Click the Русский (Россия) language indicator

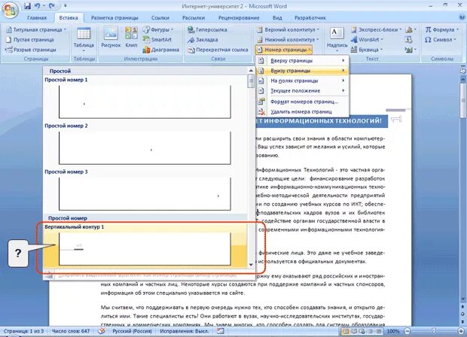click(132, 331)
